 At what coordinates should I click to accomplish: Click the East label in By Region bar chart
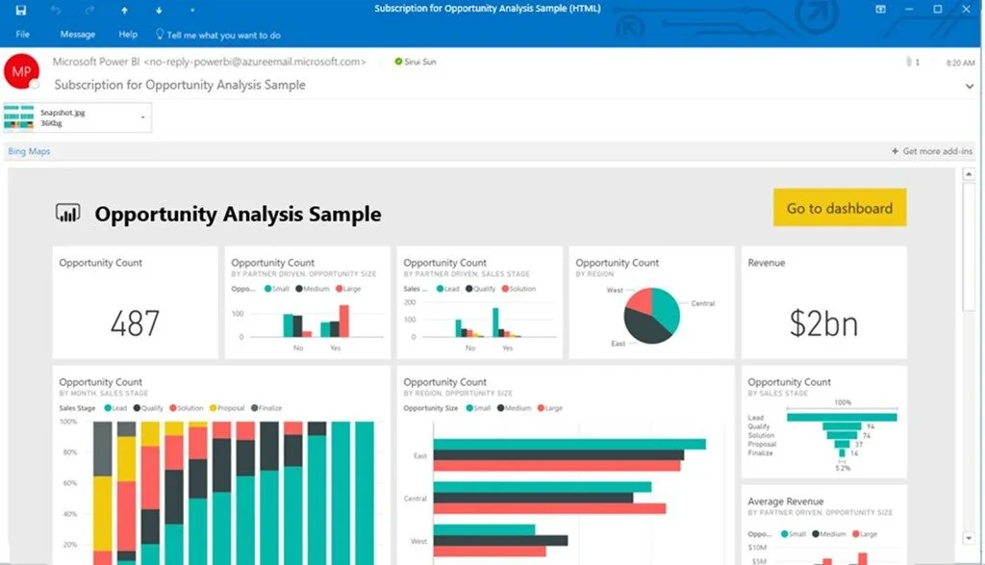click(420, 455)
